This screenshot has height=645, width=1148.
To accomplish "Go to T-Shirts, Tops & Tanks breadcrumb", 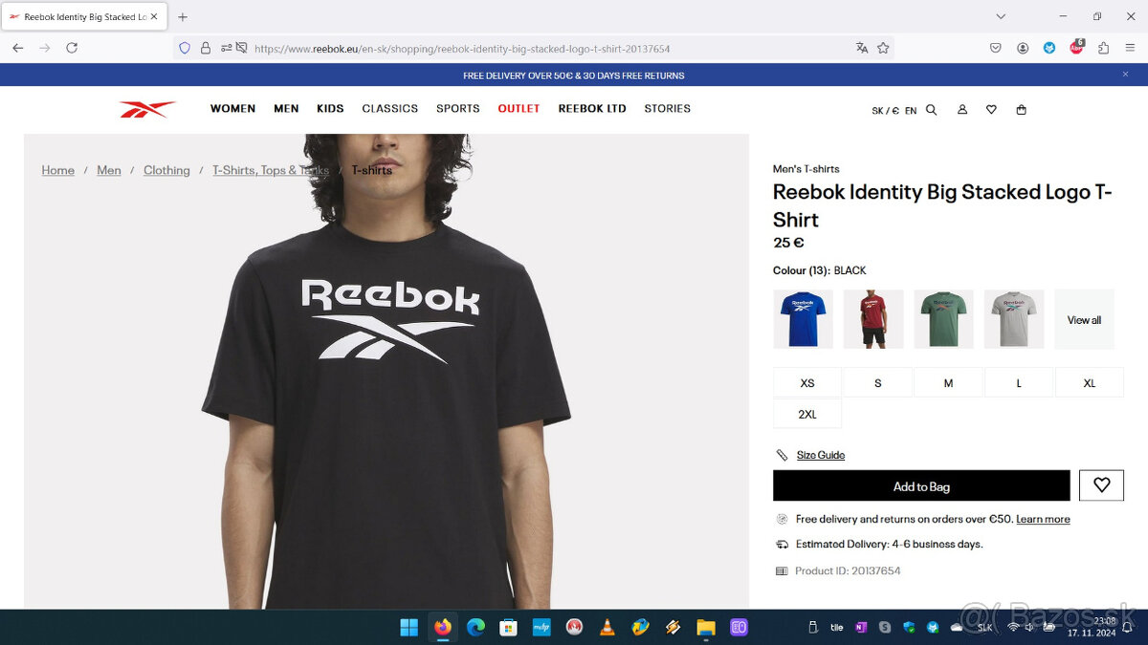I will [x=271, y=170].
